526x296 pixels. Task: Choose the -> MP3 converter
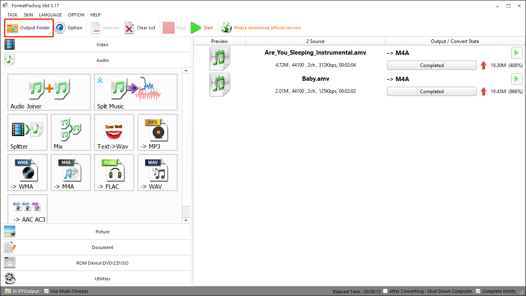[157, 132]
